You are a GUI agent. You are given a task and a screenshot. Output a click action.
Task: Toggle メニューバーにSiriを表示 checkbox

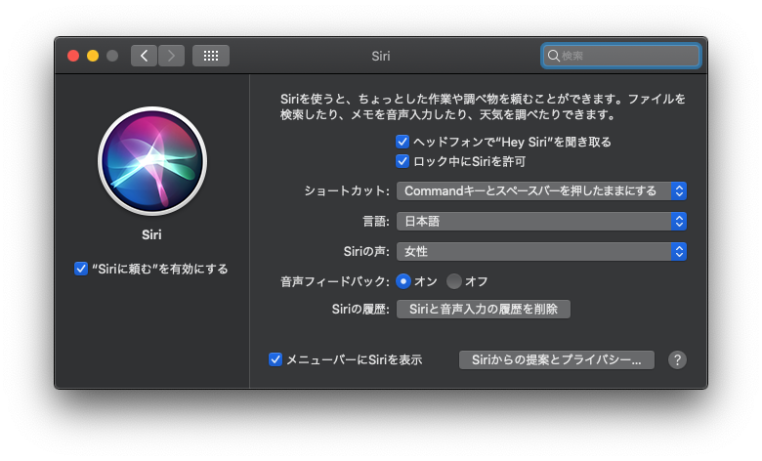[275, 359]
